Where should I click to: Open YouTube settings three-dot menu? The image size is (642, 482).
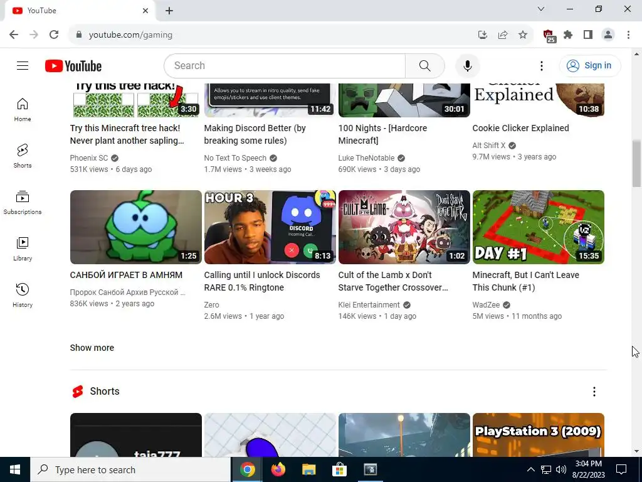[541, 65]
